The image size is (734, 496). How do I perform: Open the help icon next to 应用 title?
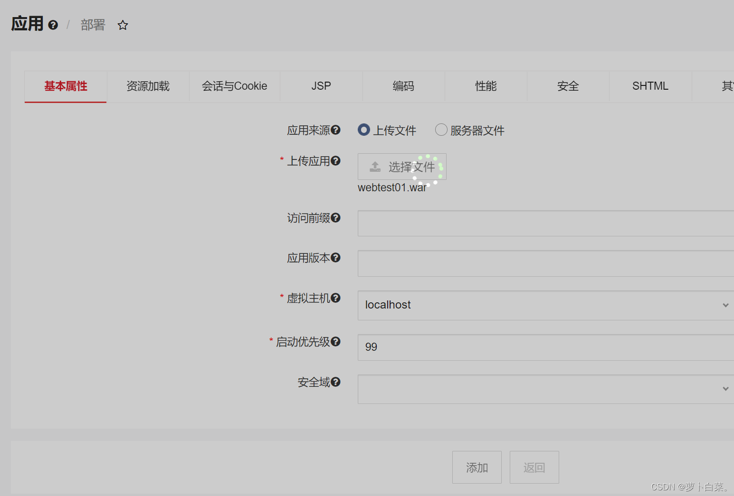pyautogui.click(x=54, y=25)
